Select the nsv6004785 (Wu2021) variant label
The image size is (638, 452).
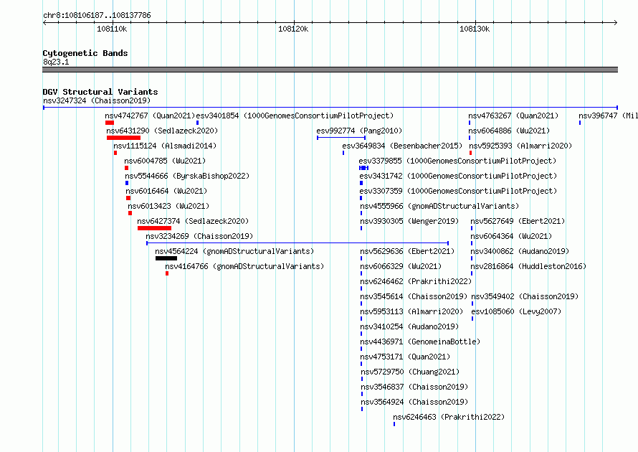165,161
